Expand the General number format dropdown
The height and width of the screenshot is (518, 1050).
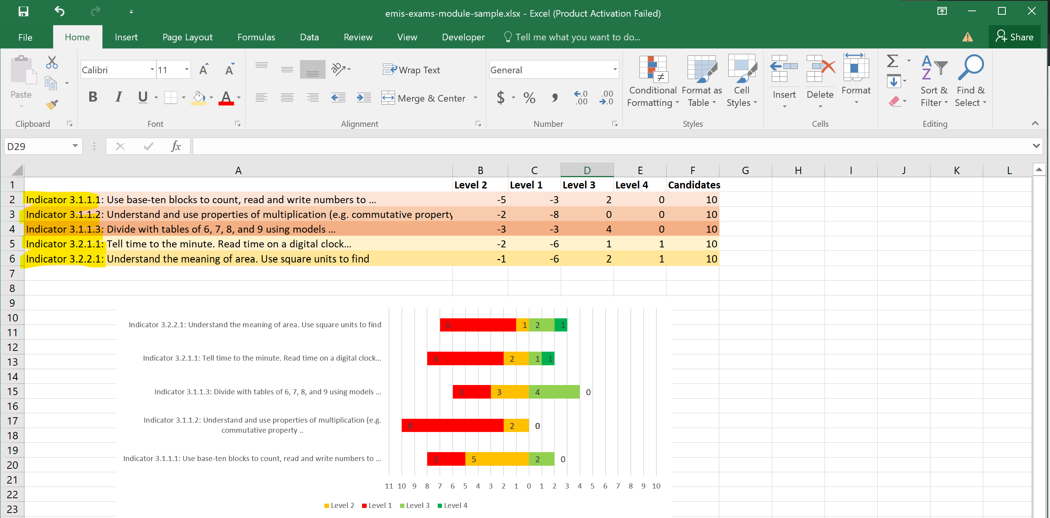[x=614, y=70]
